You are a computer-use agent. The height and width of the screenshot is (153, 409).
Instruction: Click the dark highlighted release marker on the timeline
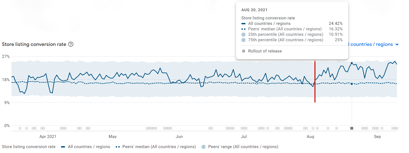point(352,128)
